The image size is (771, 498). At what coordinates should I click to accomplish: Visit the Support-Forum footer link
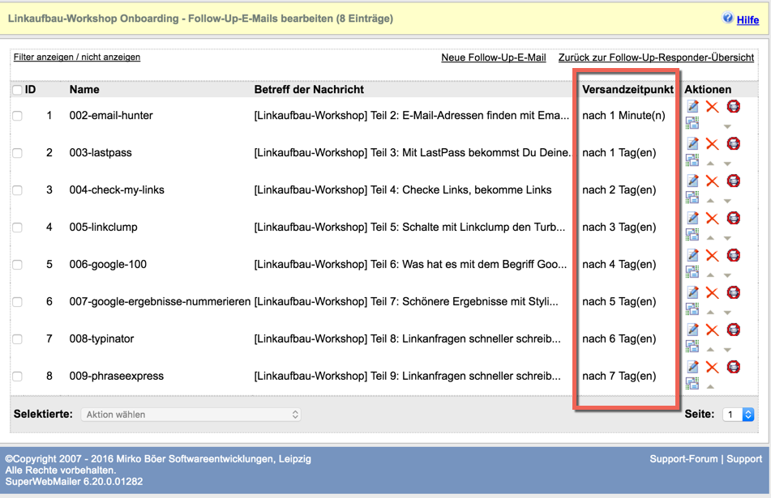point(683,458)
